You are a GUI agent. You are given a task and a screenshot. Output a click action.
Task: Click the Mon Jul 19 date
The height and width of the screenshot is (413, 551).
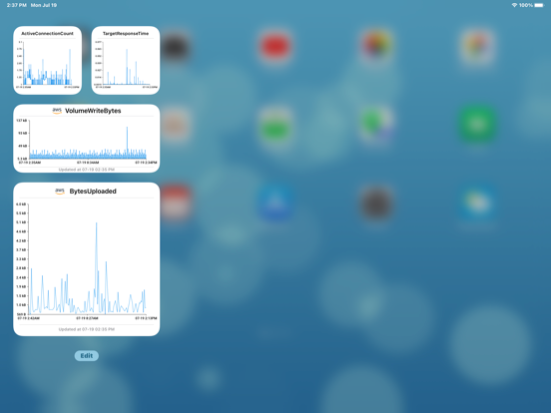[44, 5]
